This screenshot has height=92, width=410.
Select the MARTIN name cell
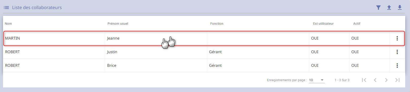click(54, 38)
